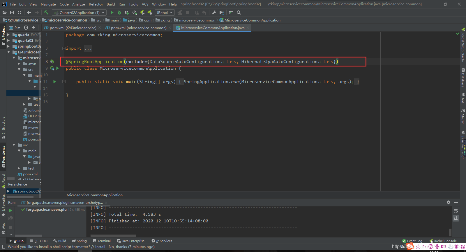Debug with JRebel using rocket-bug icon
466x252 pixels.
(x=150, y=12)
